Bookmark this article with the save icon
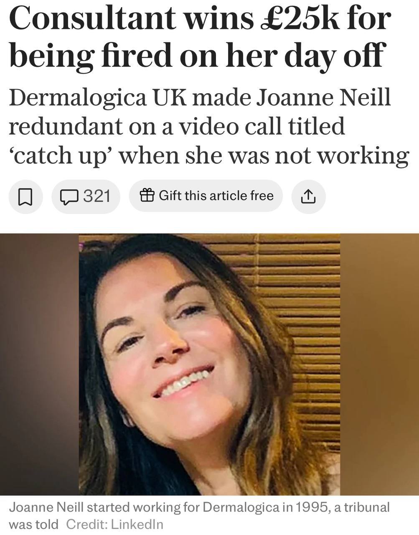 coord(26,196)
